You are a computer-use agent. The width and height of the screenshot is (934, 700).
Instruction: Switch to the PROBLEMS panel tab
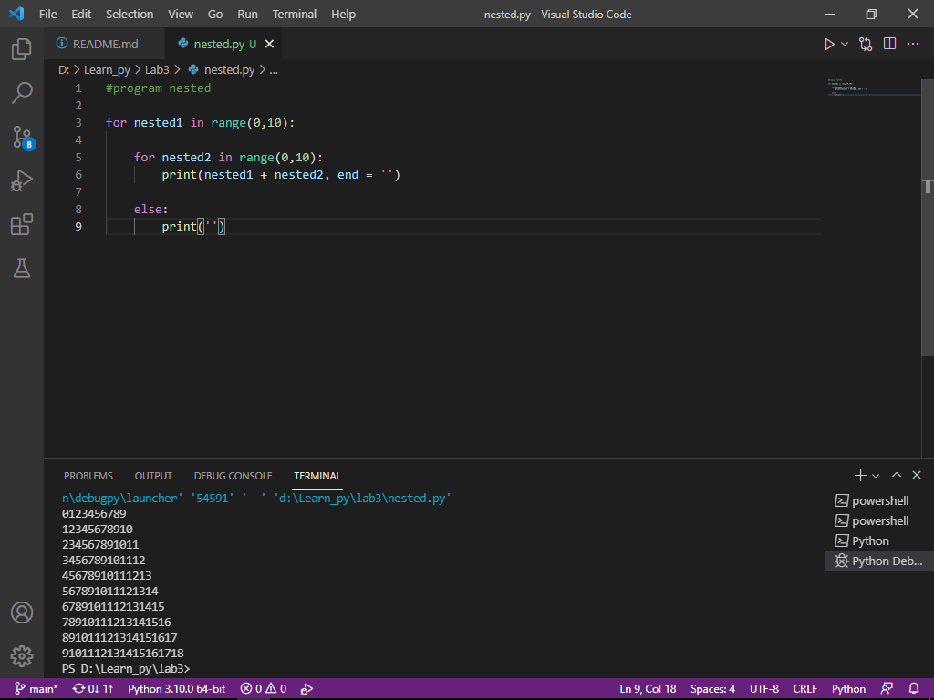pos(88,476)
